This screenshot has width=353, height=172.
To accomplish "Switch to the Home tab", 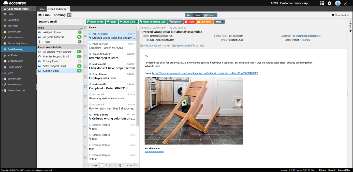I will pyautogui.click(x=41, y=9).
